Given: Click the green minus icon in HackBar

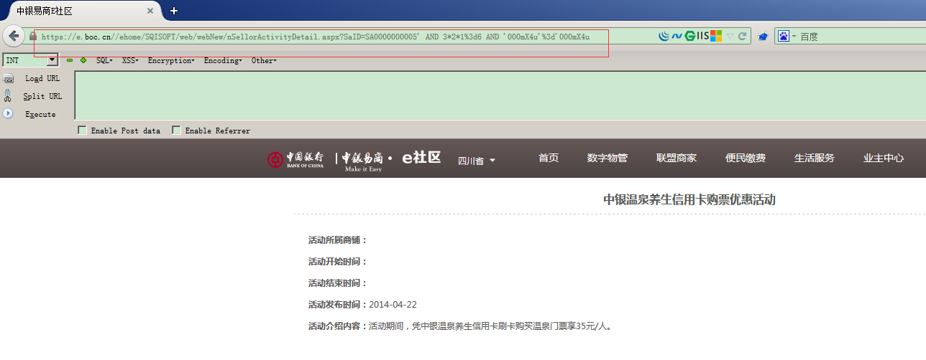Looking at the screenshot, I should (70, 61).
